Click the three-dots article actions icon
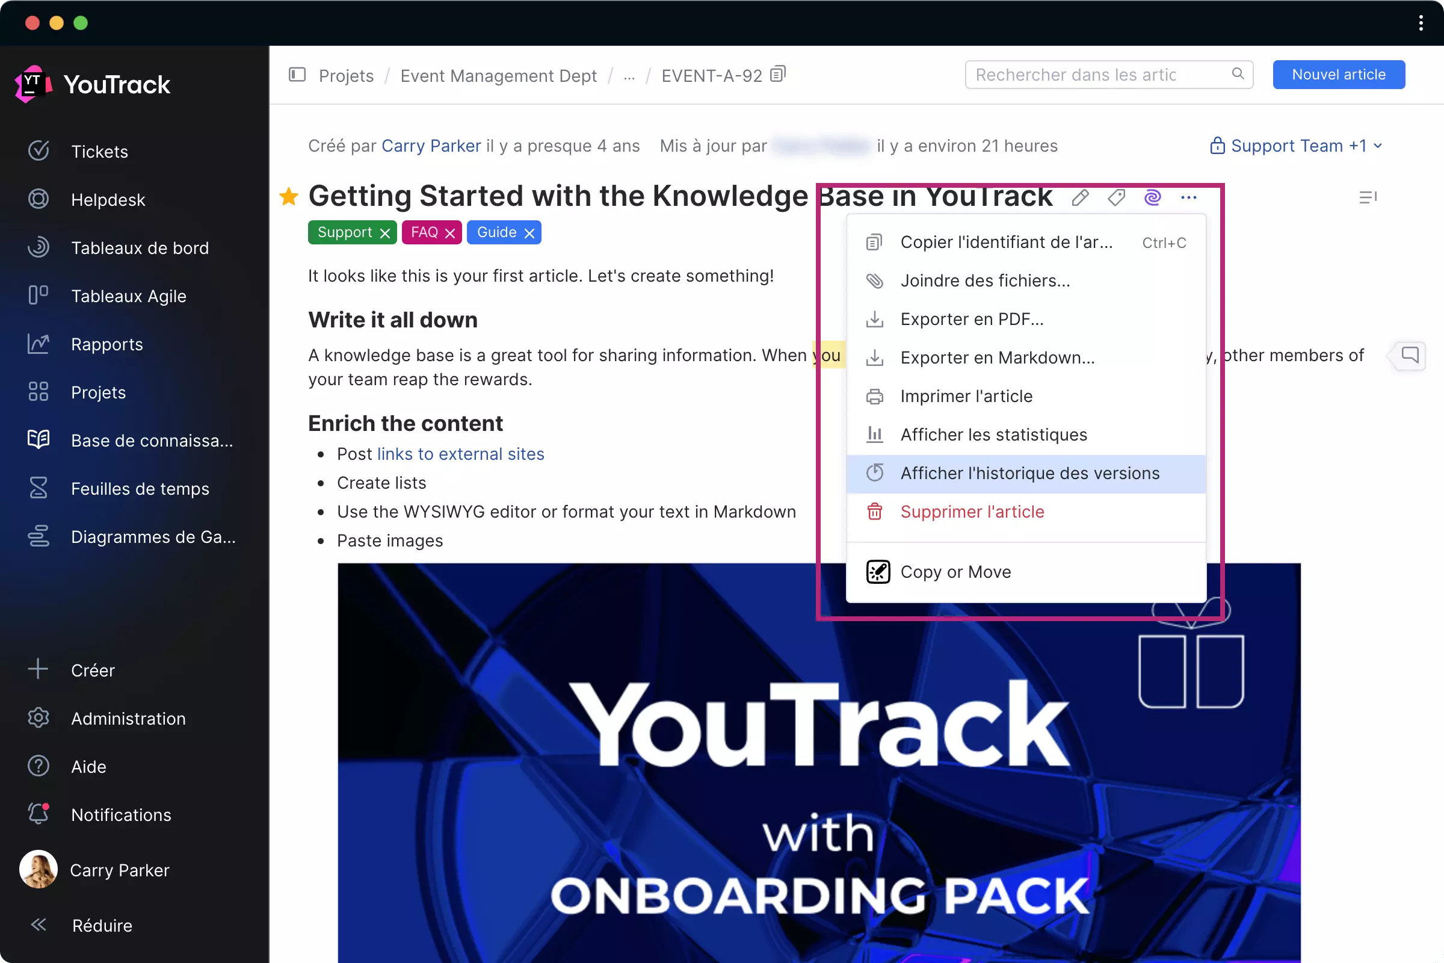 coord(1189,198)
